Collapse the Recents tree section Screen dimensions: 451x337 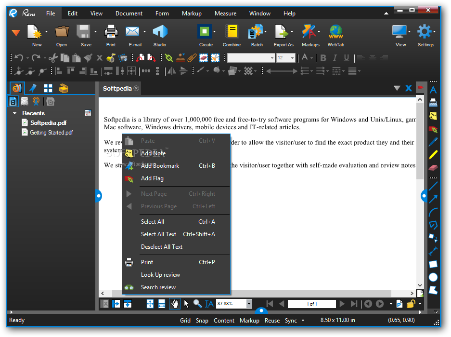click(14, 113)
